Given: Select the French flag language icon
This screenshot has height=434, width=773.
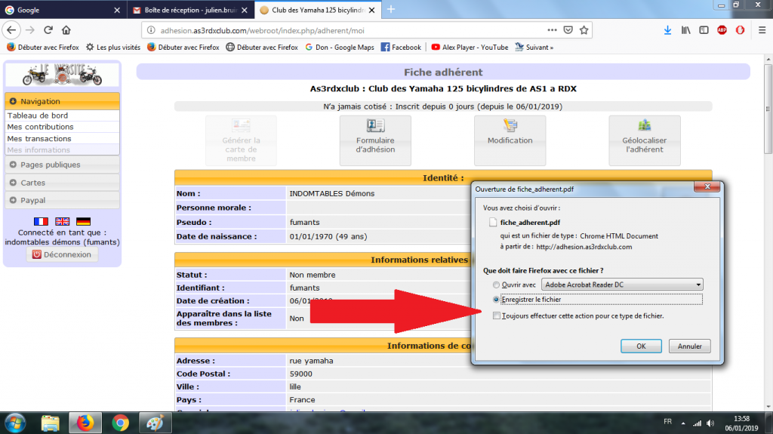Looking at the screenshot, I should pos(41,221).
